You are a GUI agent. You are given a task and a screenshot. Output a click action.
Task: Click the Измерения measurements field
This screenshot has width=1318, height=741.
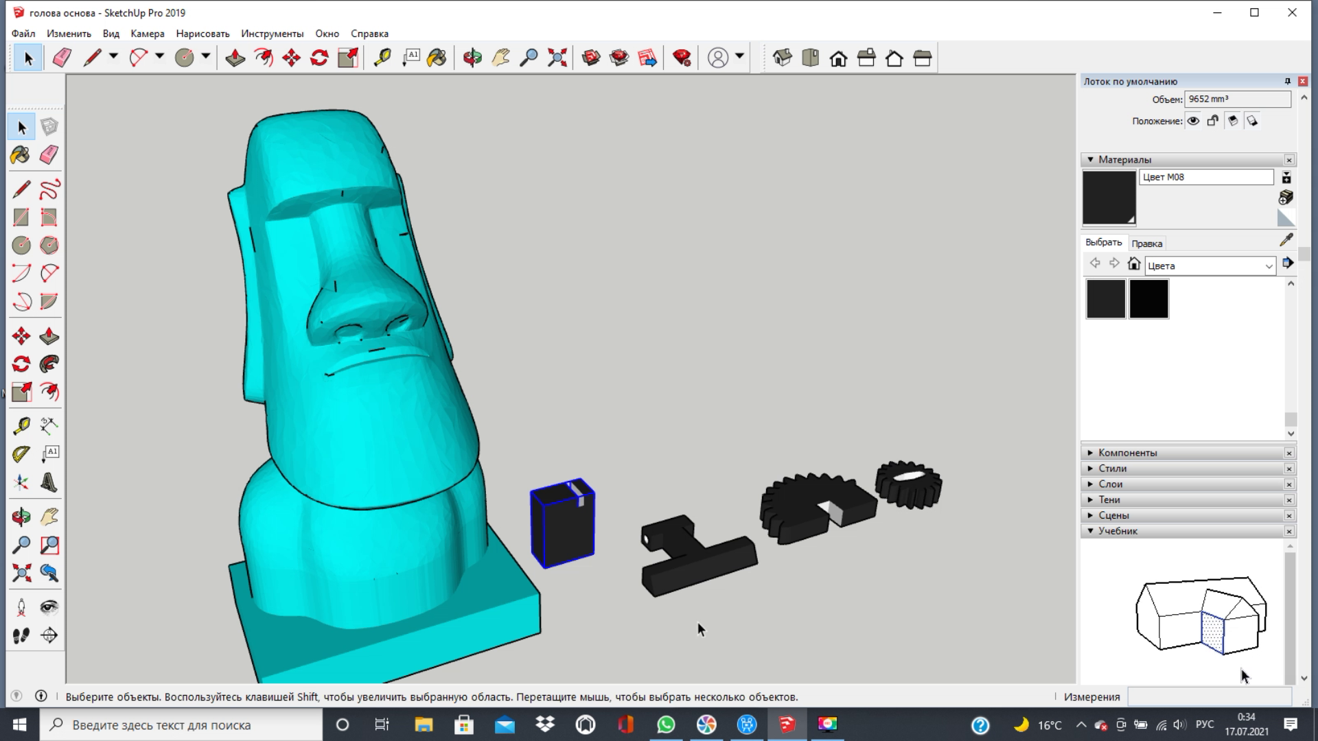tap(1210, 696)
